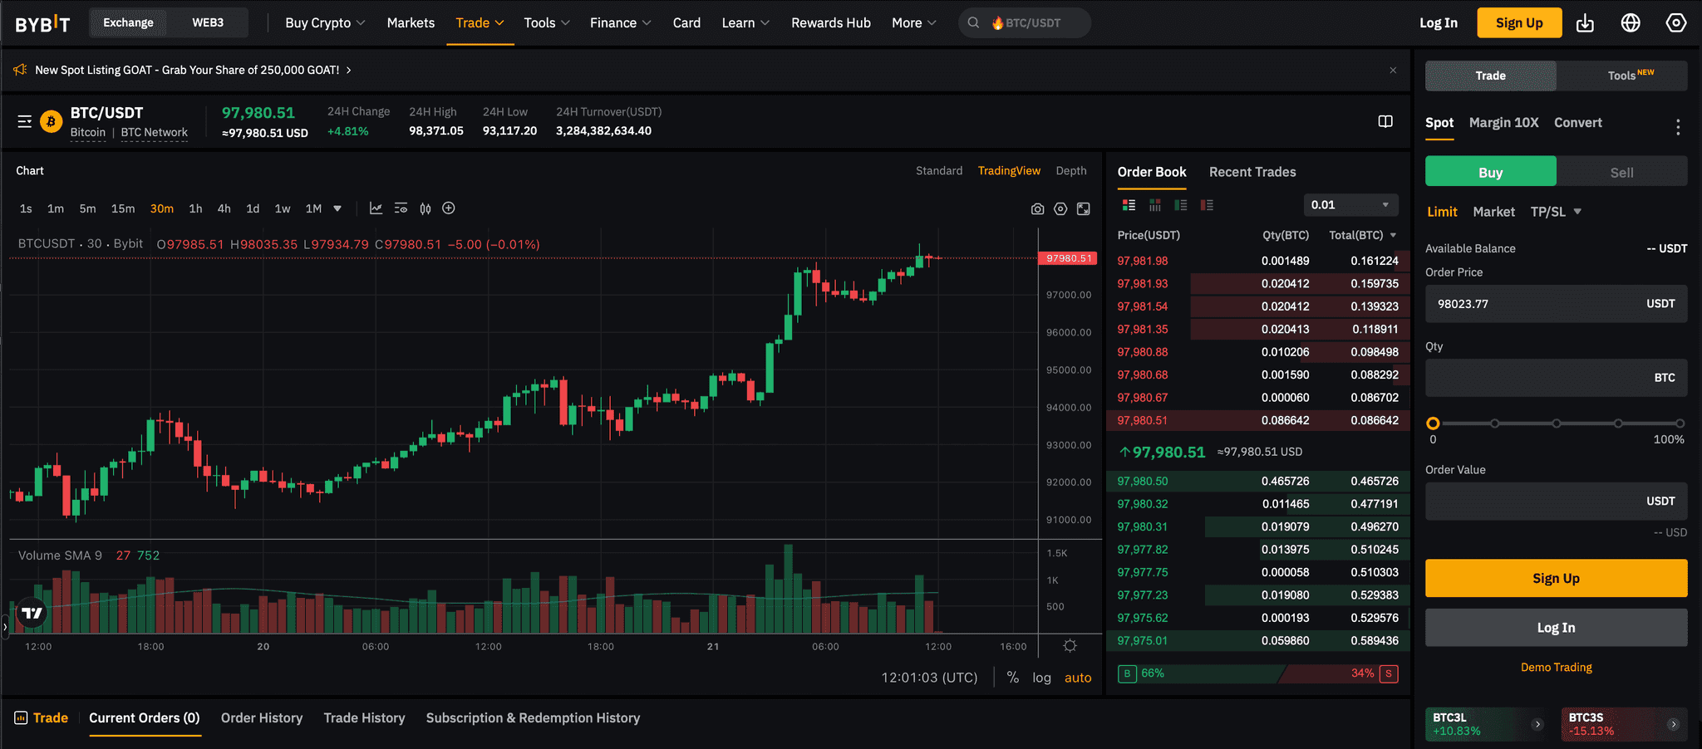The image size is (1702, 749).
Task: Open the order book precision 0.01 dropdown
Action: [x=1350, y=204]
